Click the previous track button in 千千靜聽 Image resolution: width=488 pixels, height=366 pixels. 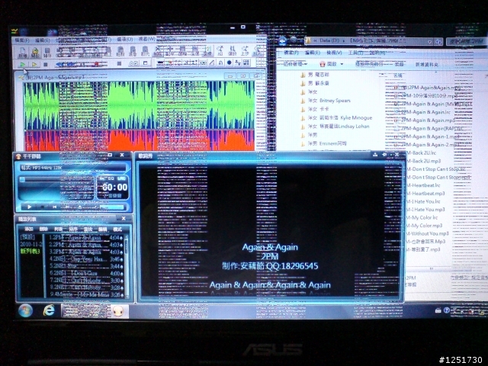click(x=54, y=207)
